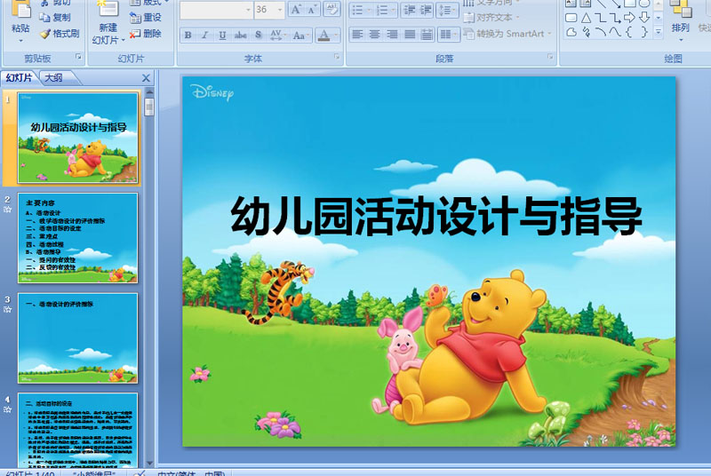Screen dimensions: 711x476
Task: Click the New Slide (新建幻灯片) icon
Action: click(x=108, y=9)
